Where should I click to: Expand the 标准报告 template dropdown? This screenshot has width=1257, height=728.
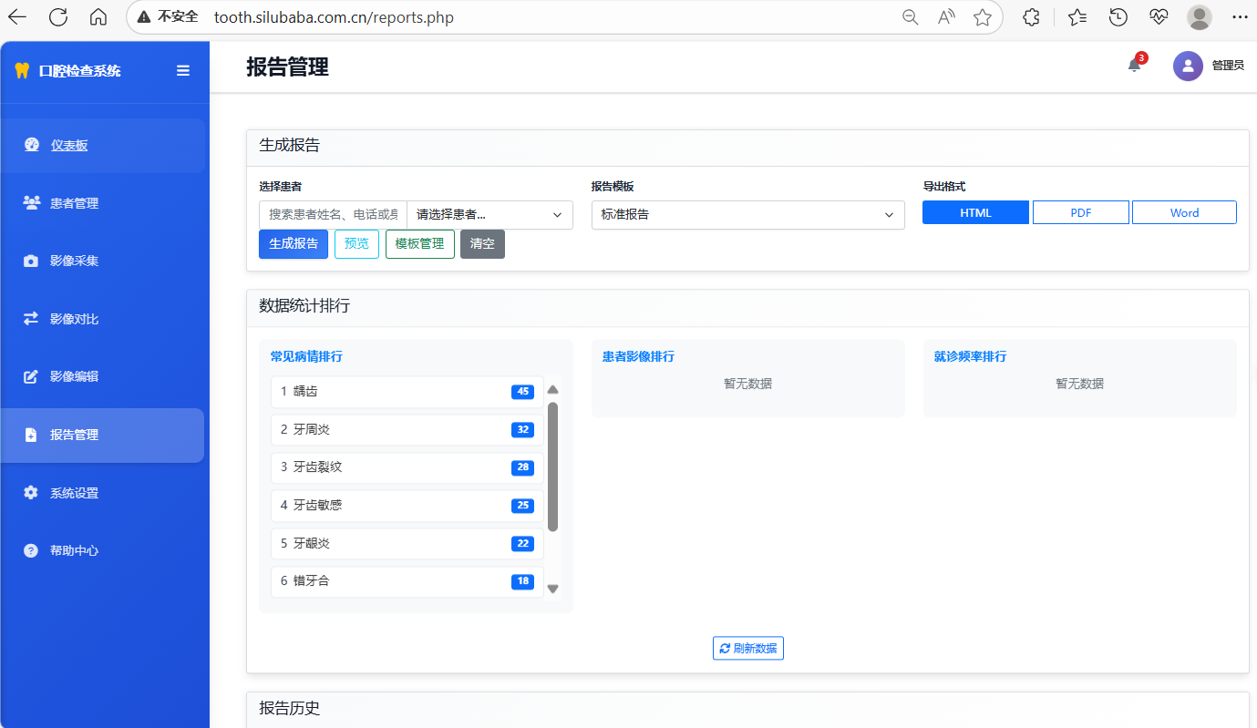747,215
